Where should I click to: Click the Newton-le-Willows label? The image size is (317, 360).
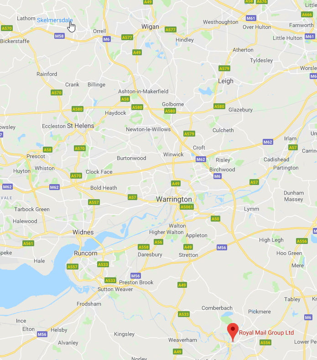148,129
